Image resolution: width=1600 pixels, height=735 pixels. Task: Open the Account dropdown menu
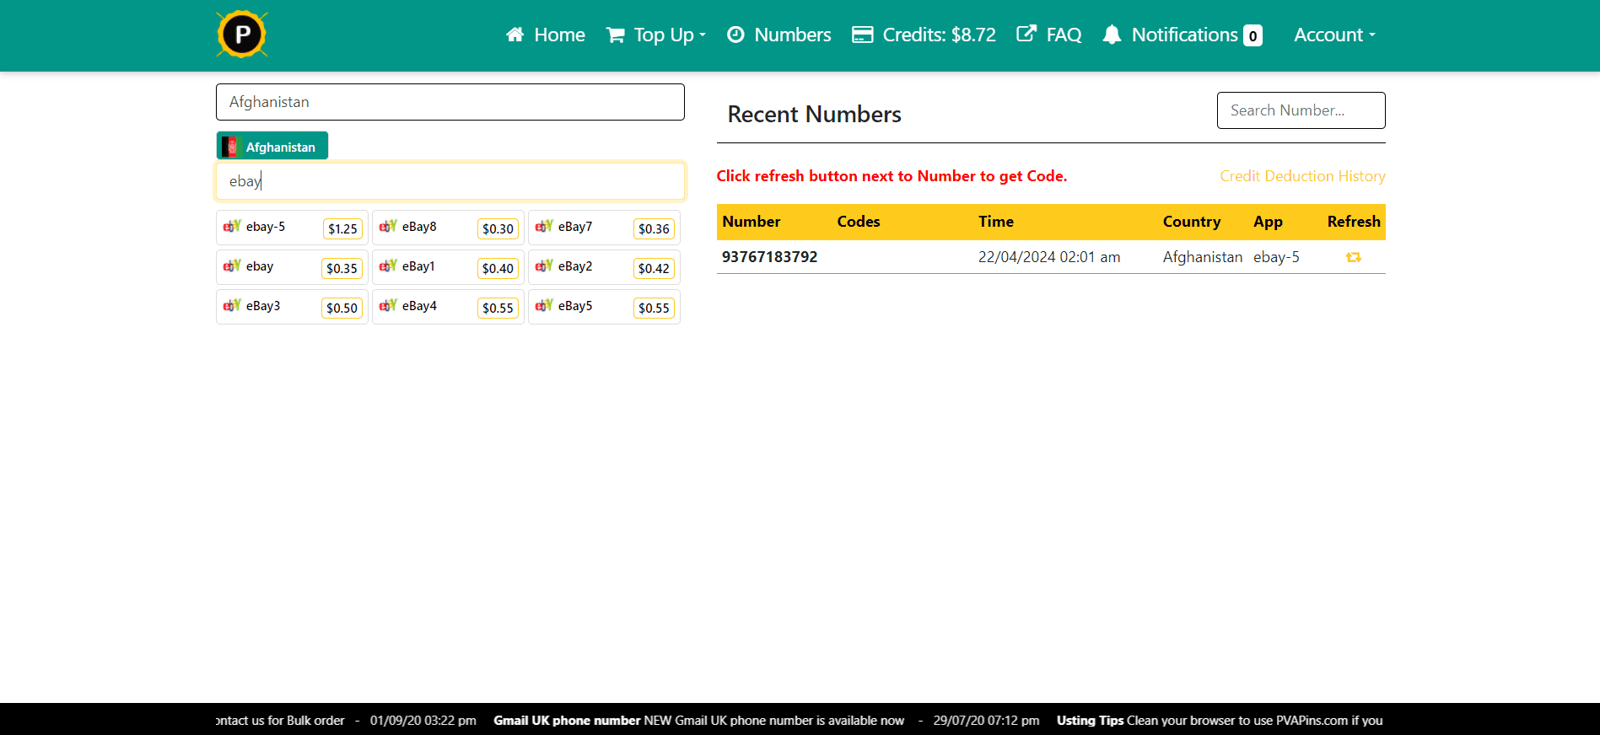click(1334, 35)
